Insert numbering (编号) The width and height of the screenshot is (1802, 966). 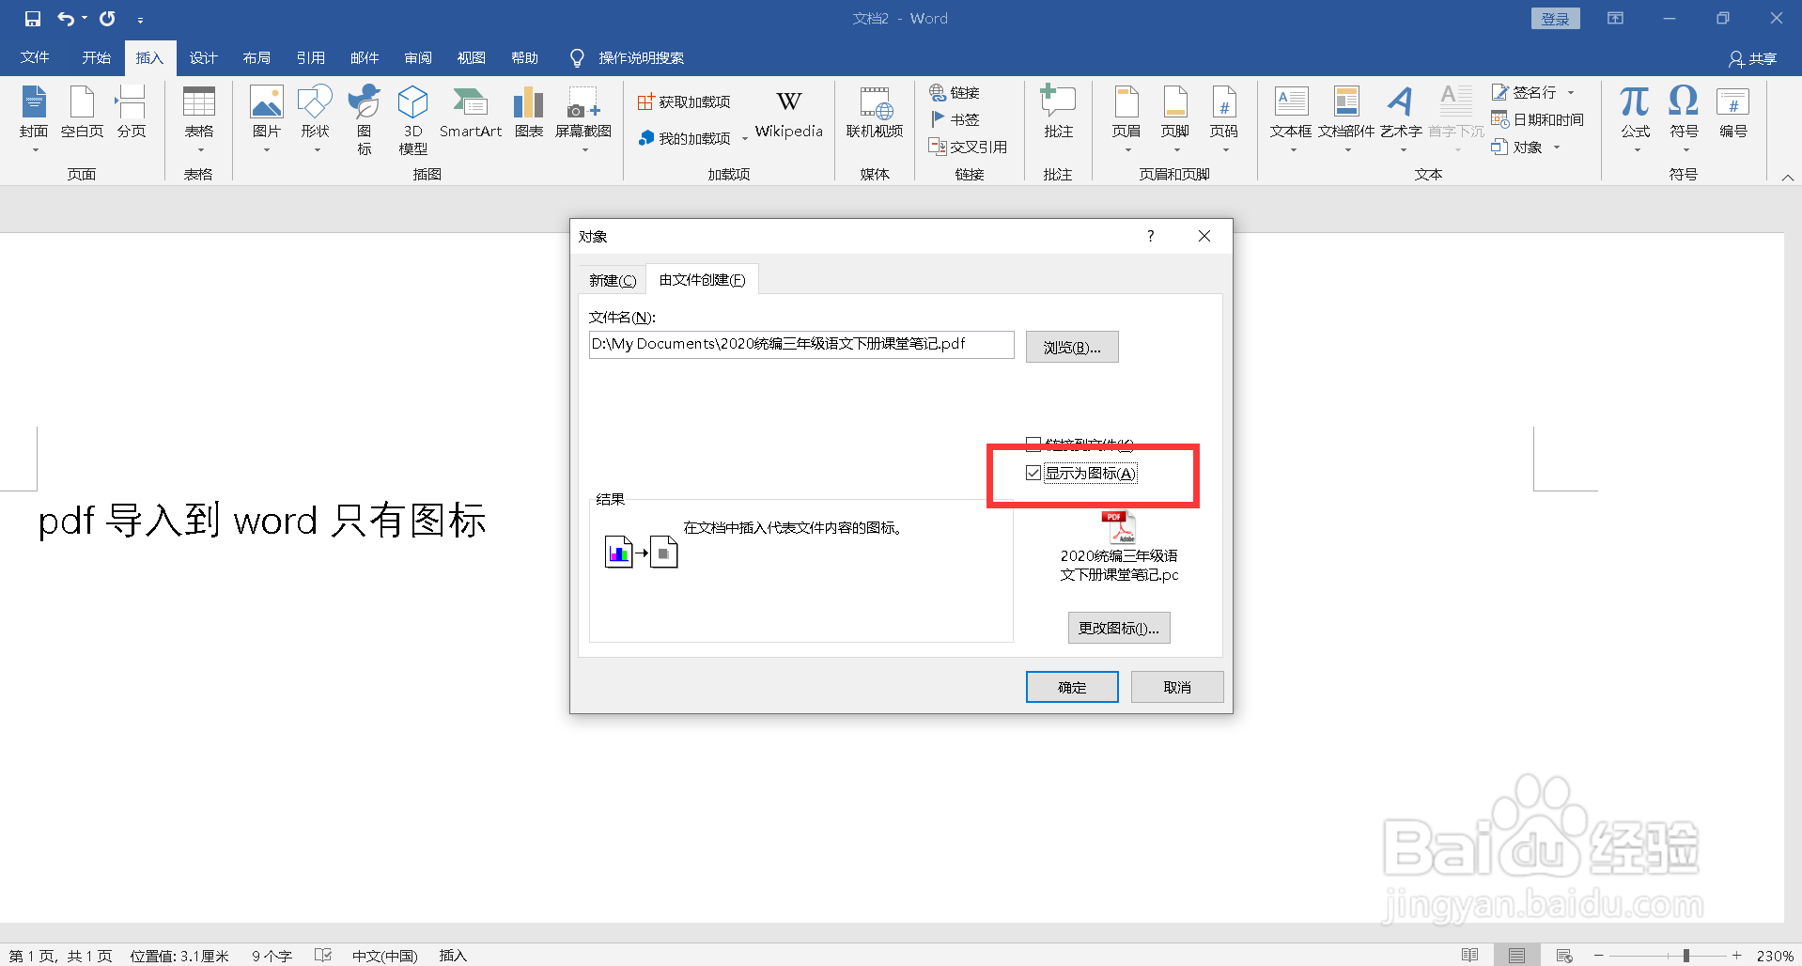pos(1733,113)
